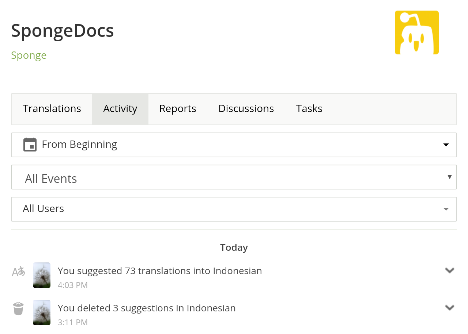The height and width of the screenshot is (334, 468).
Task: Click the avatar beside the 4:03 PM activity
Action: coord(42,275)
